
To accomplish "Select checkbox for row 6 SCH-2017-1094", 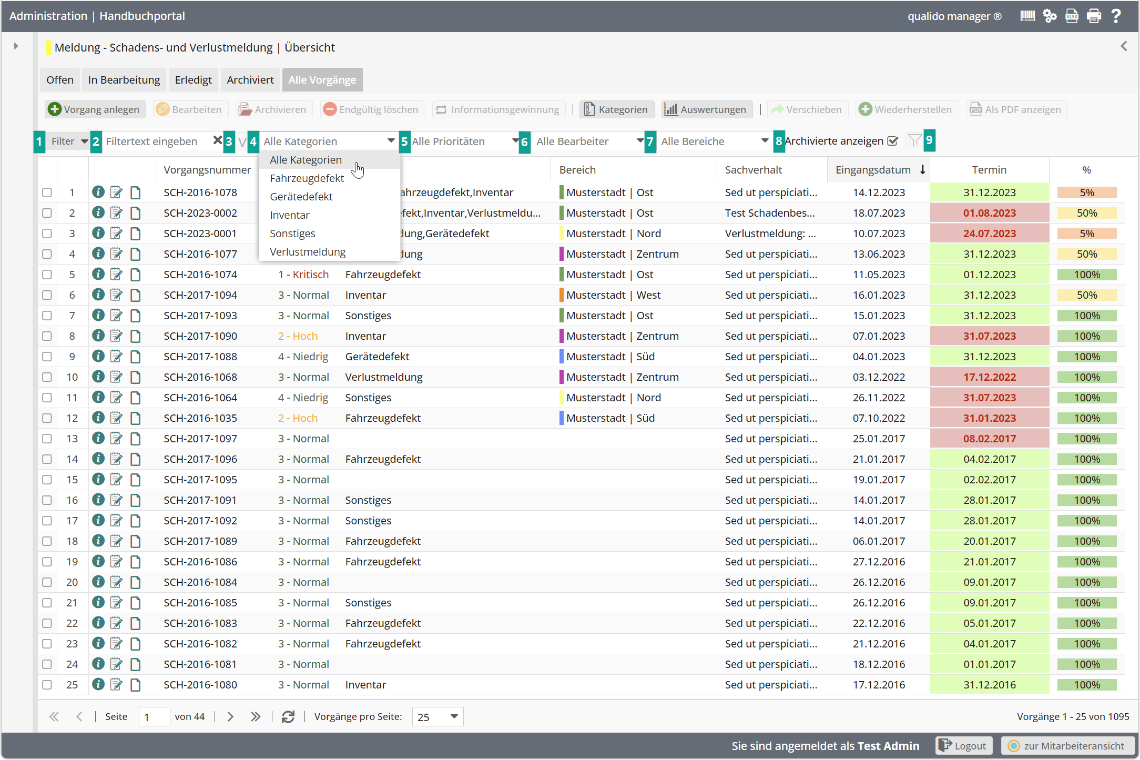I will pos(47,295).
